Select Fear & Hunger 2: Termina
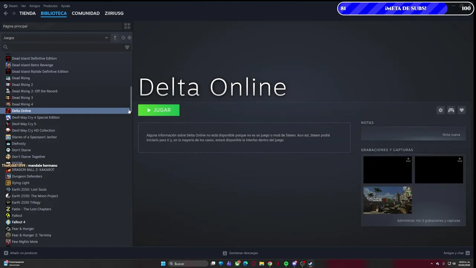Viewport: 476px width, 268px height. tap(31, 235)
